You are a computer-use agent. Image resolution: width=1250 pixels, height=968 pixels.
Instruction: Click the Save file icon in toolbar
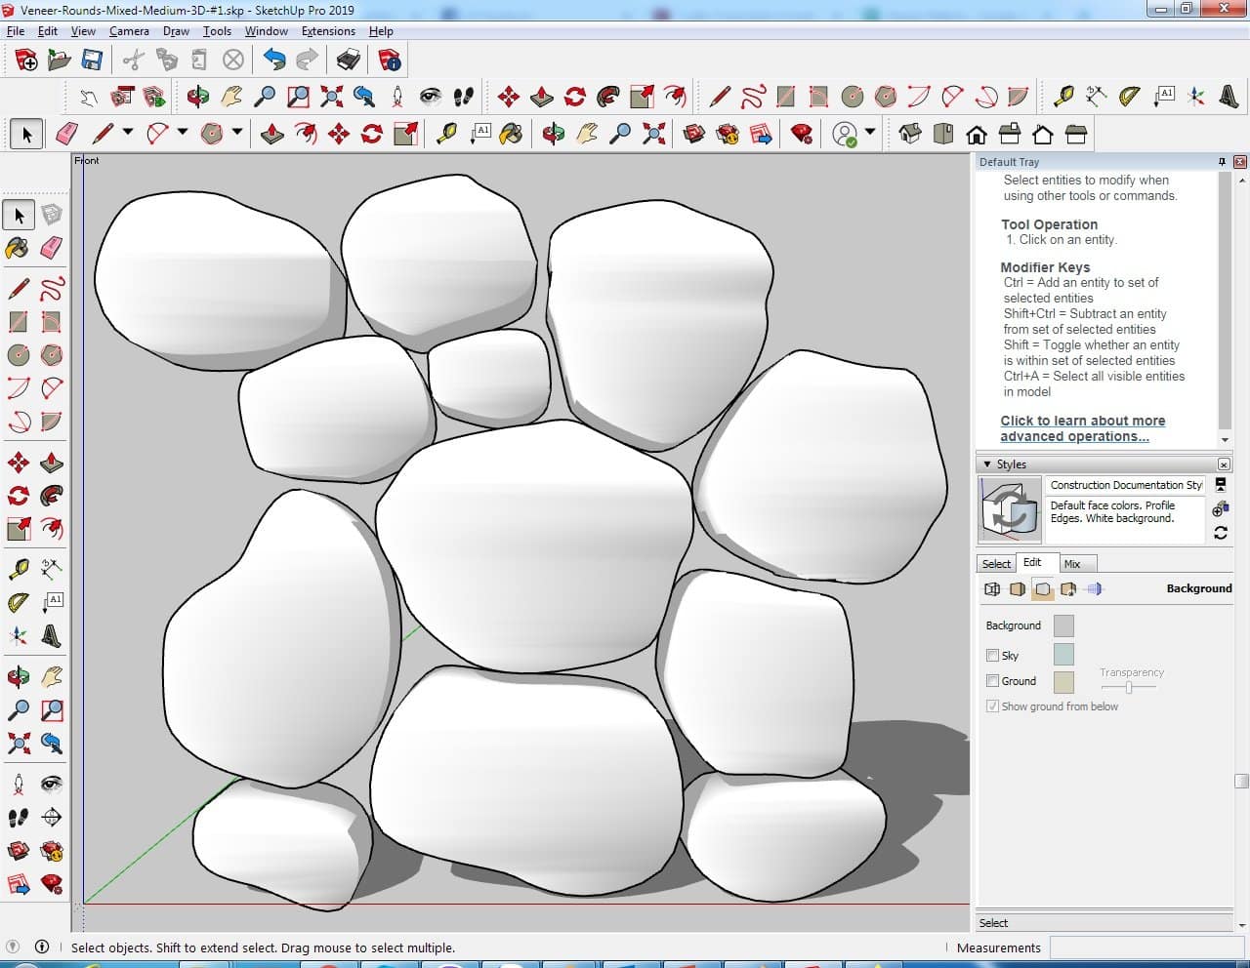92,60
